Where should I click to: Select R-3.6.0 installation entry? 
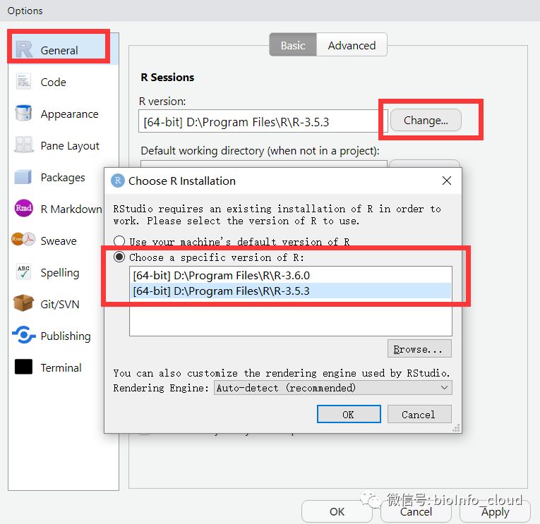tap(290, 275)
